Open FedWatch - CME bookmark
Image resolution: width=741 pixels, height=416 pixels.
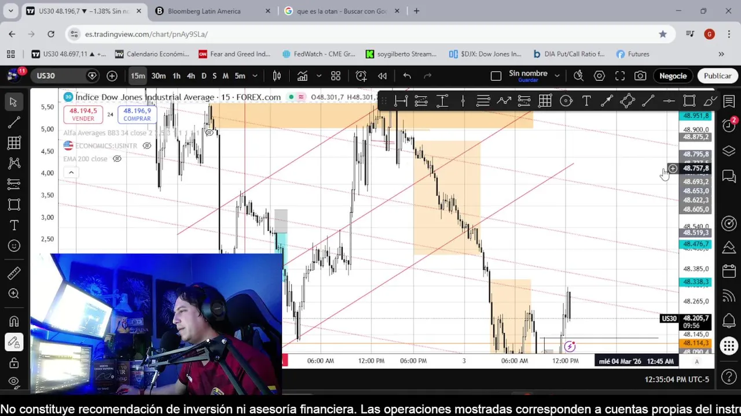pyautogui.click(x=318, y=54)
